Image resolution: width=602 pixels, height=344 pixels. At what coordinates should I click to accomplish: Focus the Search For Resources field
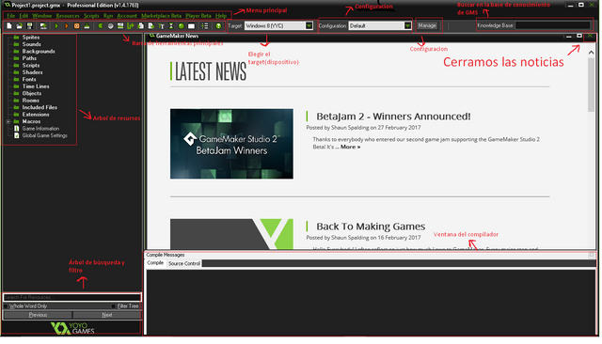(x=72, y=297)
